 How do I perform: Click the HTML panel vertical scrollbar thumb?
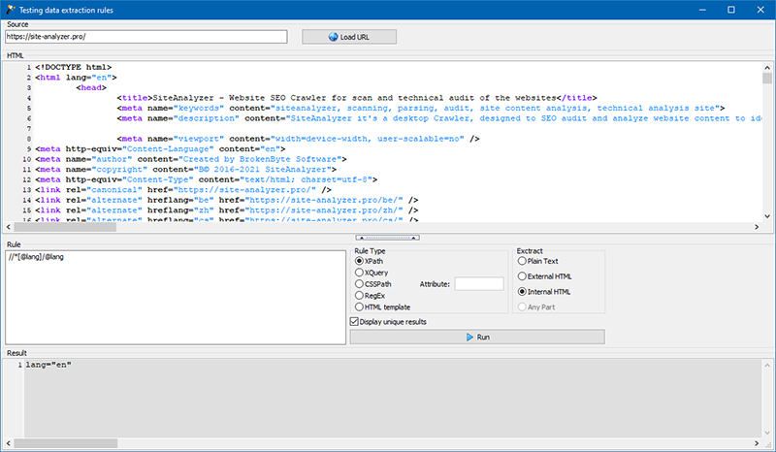pyautogui.click(x=767, y=78)
